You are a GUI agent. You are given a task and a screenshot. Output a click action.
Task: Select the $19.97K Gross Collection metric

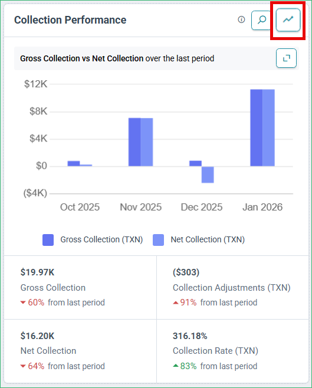tap(80, 288)
